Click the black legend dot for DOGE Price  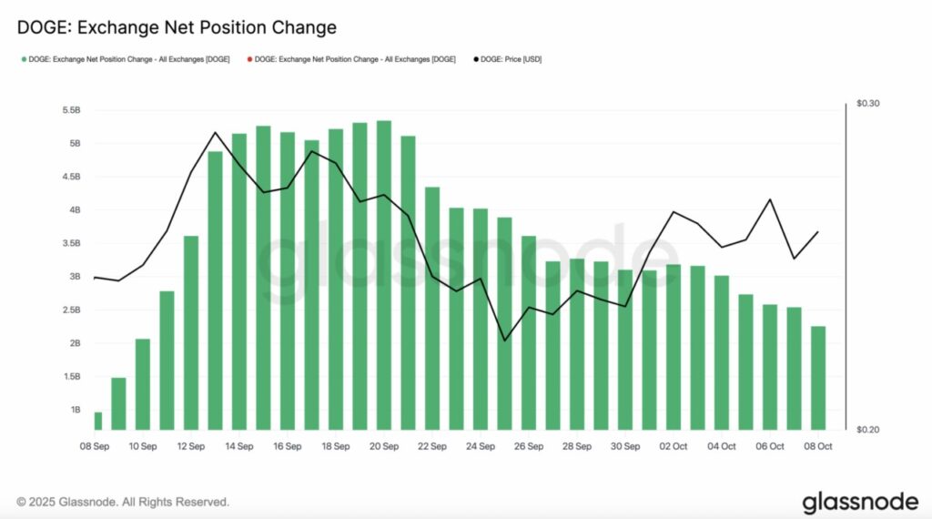476,59
